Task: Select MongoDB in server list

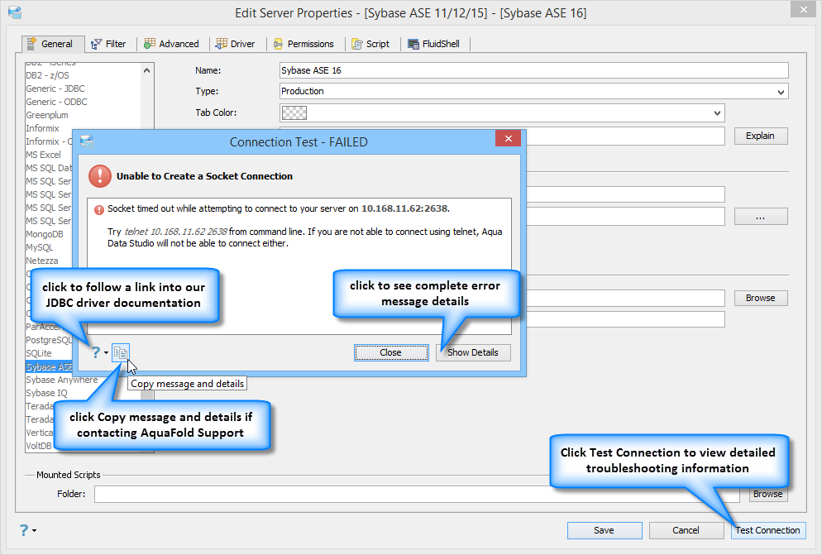Action: pos(45,234)
